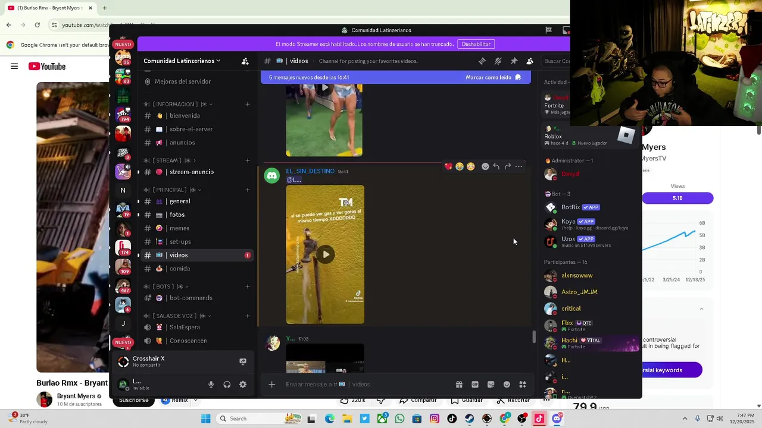
Task: Select the fotos channel
Action: (x=197, y=215)
